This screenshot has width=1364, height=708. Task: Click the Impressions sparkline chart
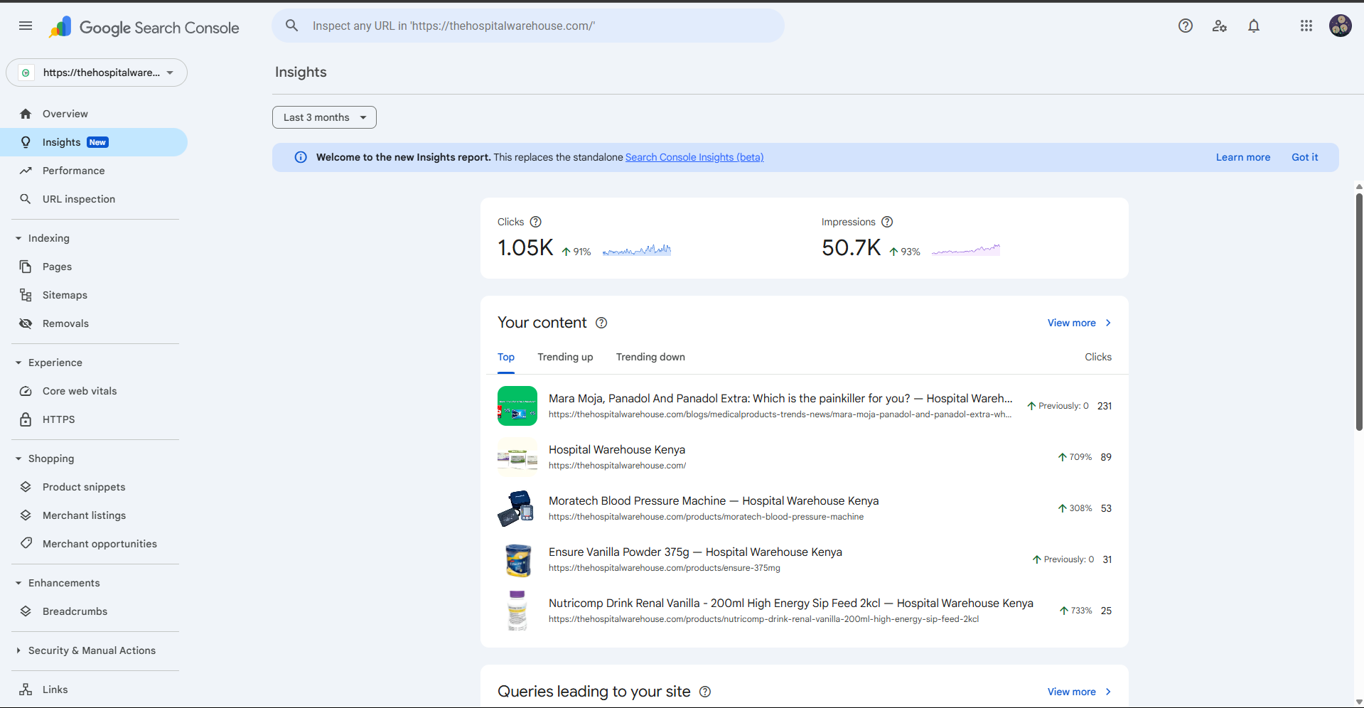[966, 250]
